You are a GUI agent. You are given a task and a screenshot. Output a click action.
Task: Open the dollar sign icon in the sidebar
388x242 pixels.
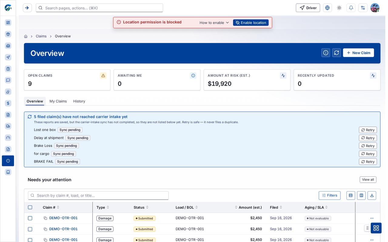(8, 103)
